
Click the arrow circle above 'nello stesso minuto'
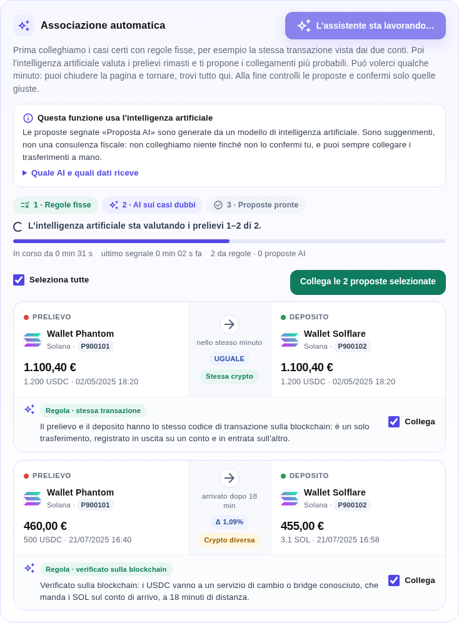(229, 324)
